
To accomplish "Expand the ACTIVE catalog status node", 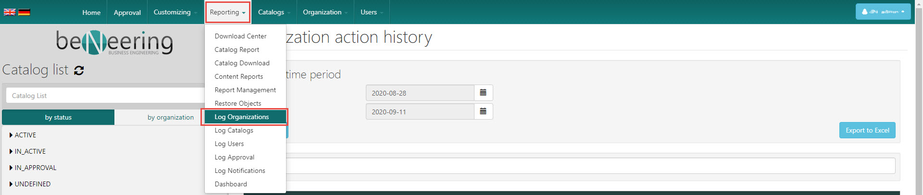I will coord(11,135).
